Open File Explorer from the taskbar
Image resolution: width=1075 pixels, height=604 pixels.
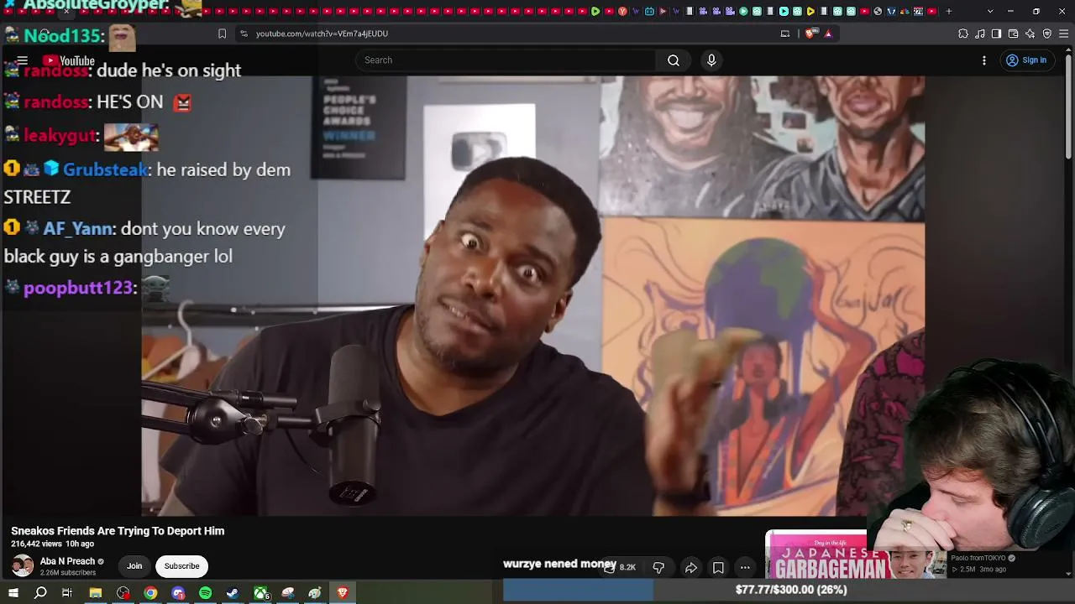tap(96, 593)
